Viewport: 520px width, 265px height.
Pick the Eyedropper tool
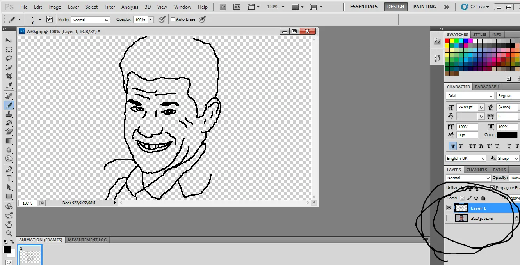9,86
